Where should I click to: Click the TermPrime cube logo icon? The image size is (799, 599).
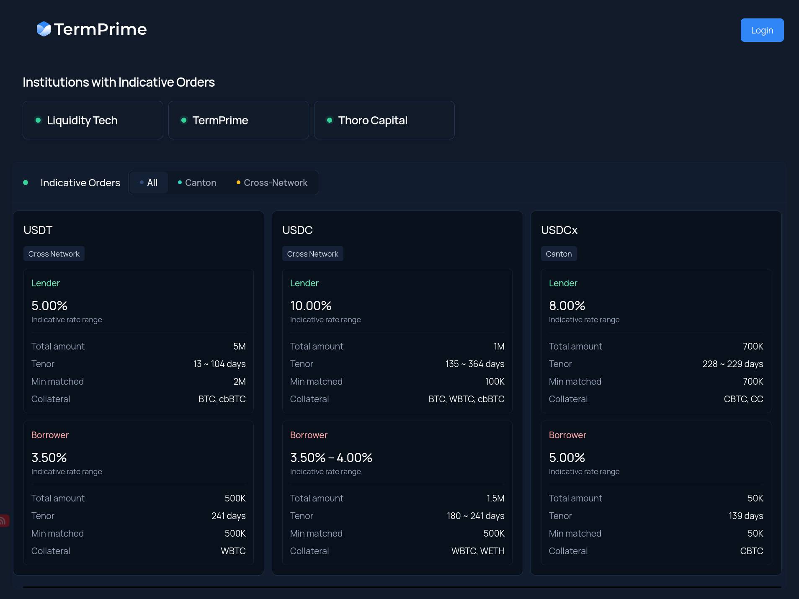[44, 29]
